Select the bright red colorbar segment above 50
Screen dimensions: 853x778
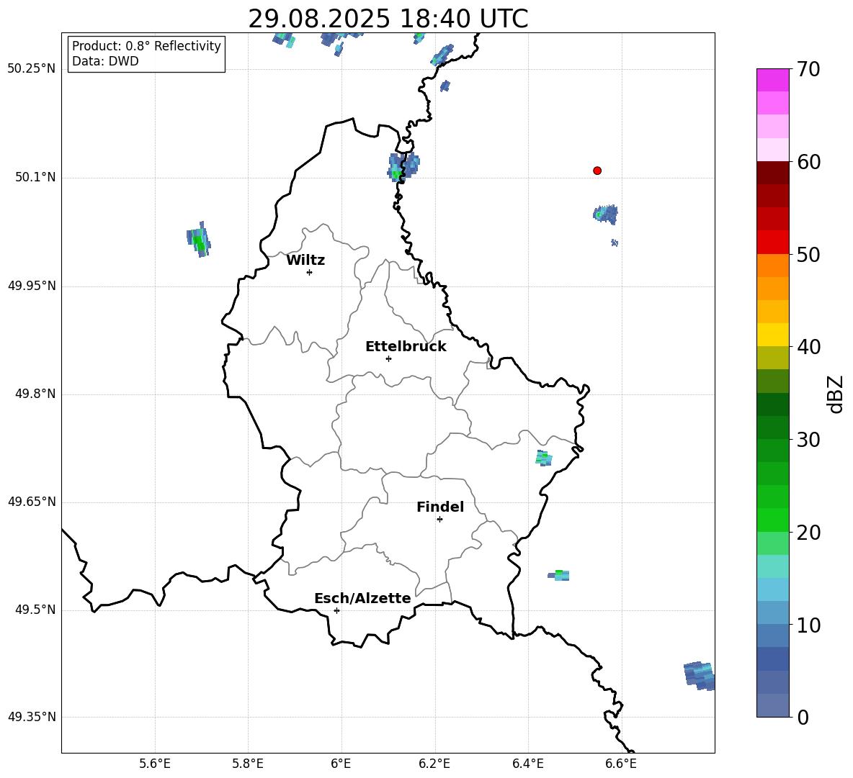point(773,242)
